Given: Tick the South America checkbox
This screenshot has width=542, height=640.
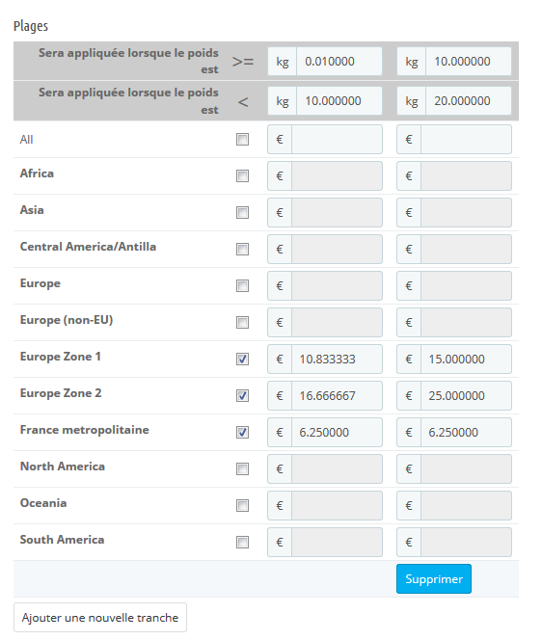Looking at the screenshot, I should tap(243, 542).
